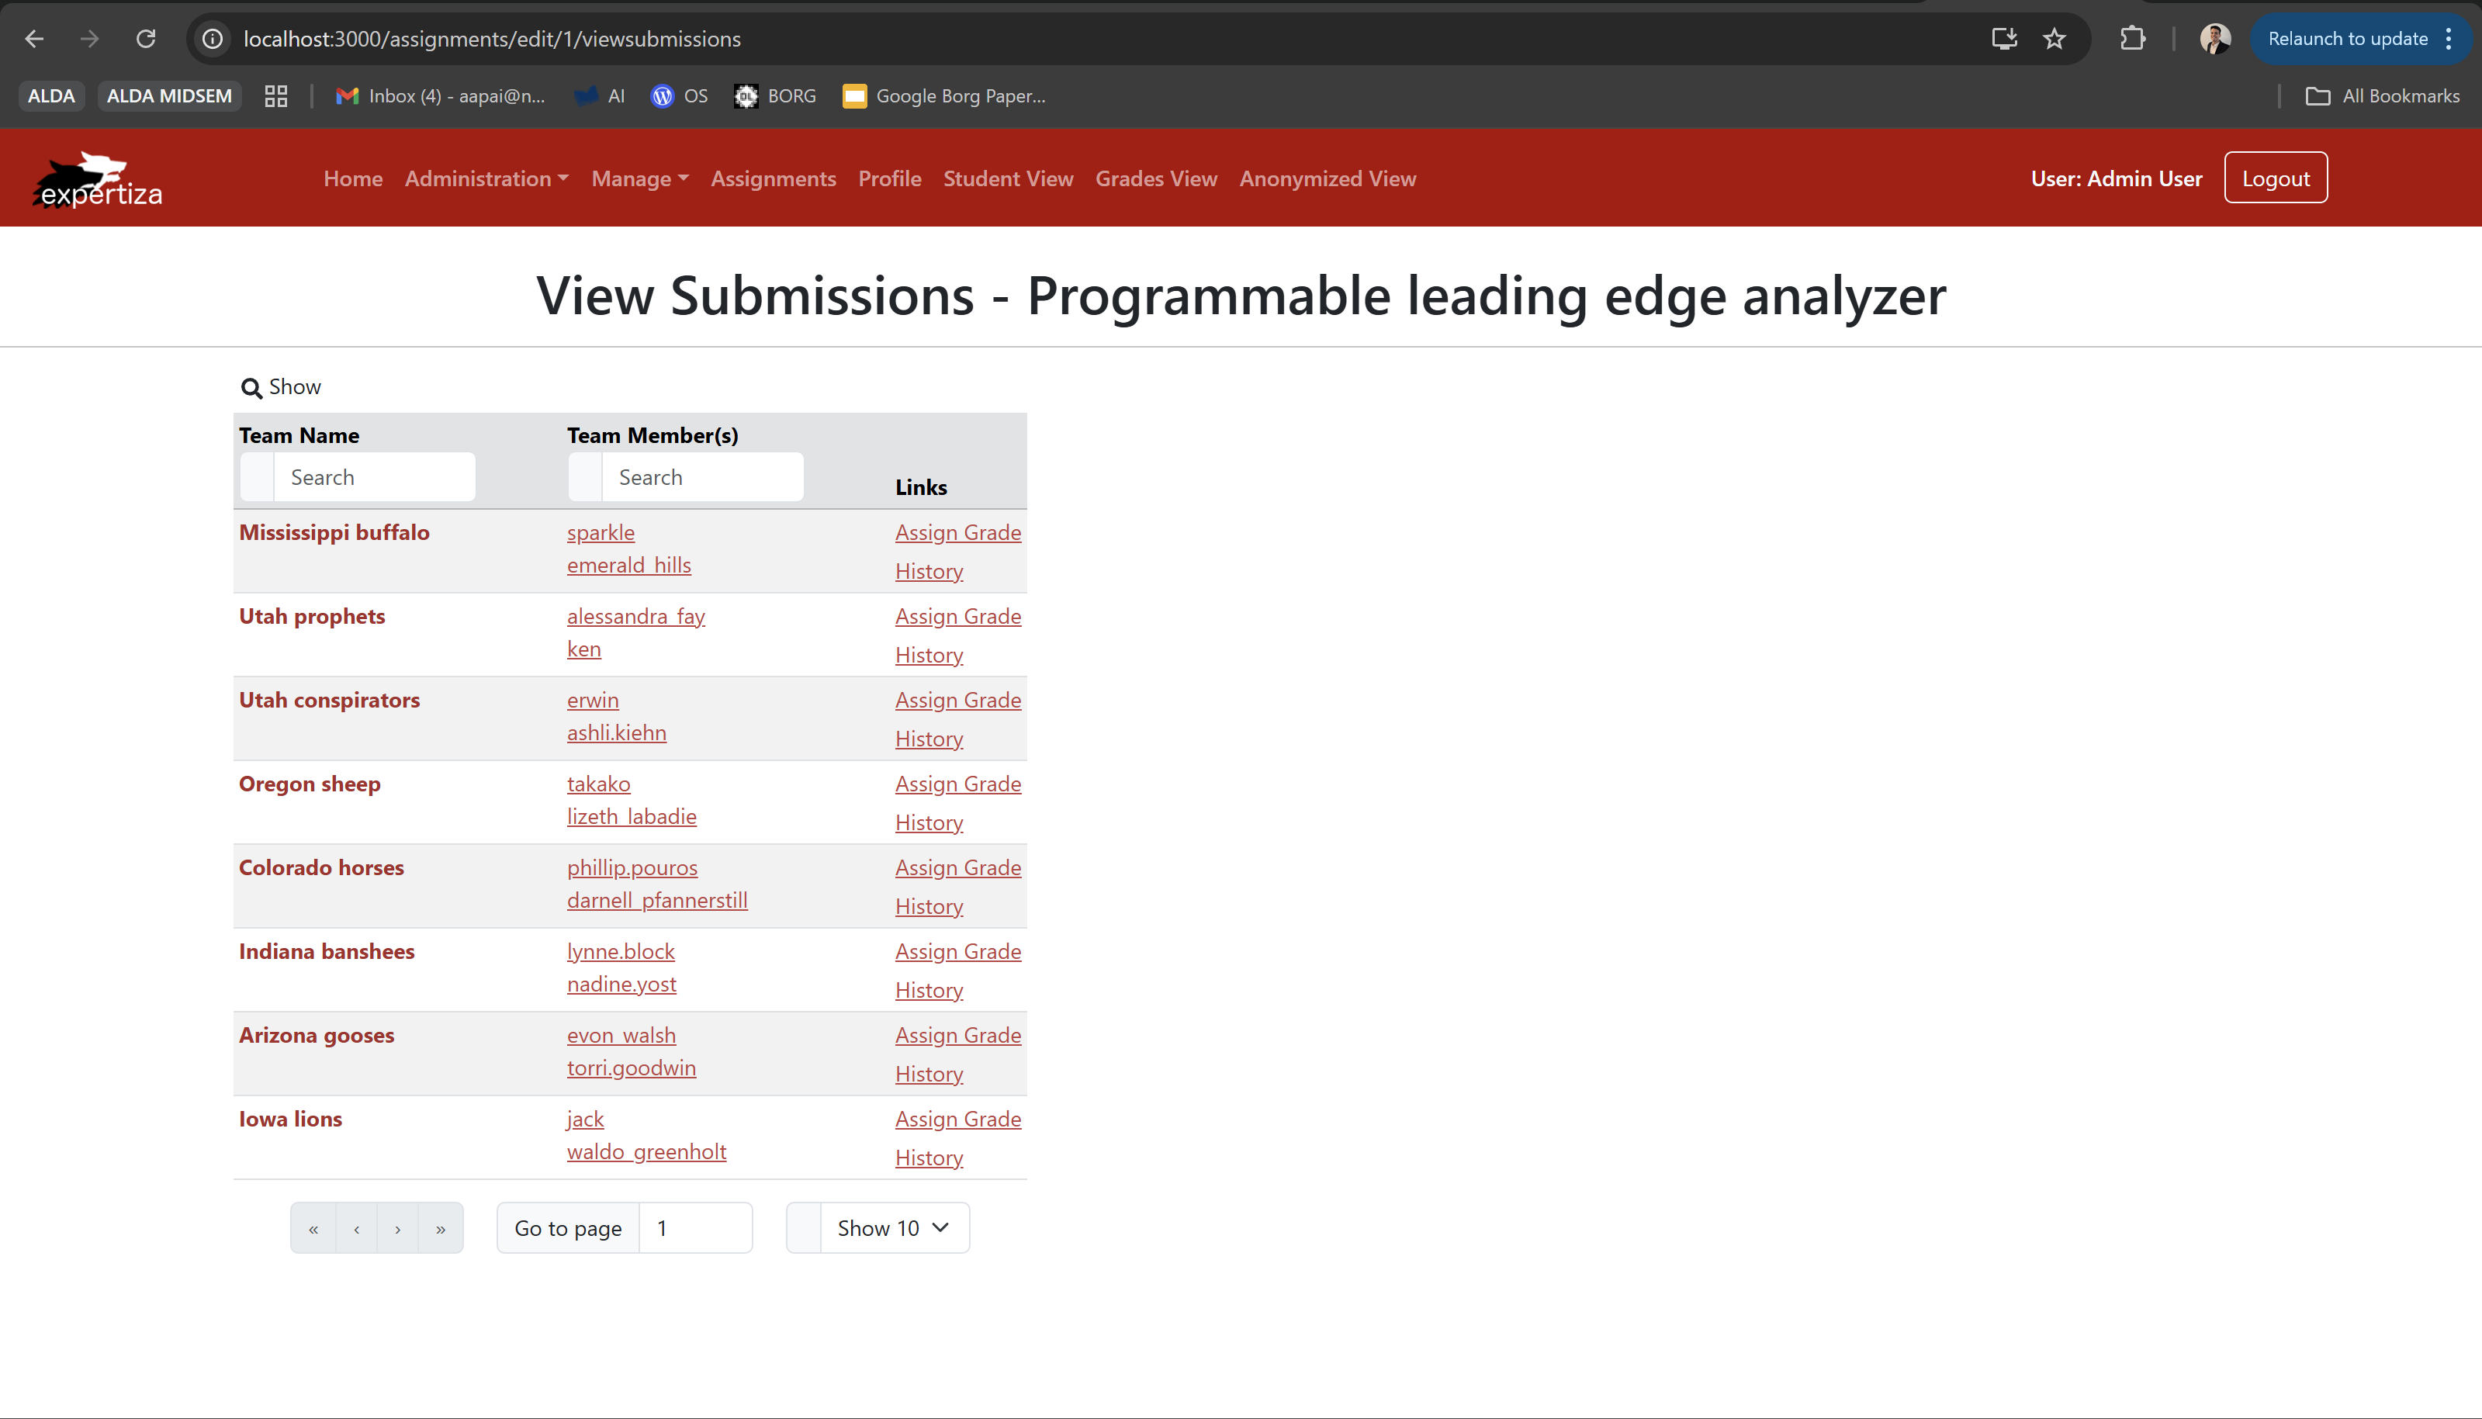Go to the next table page
2482x1419 pixels.
click(397, 1229)
